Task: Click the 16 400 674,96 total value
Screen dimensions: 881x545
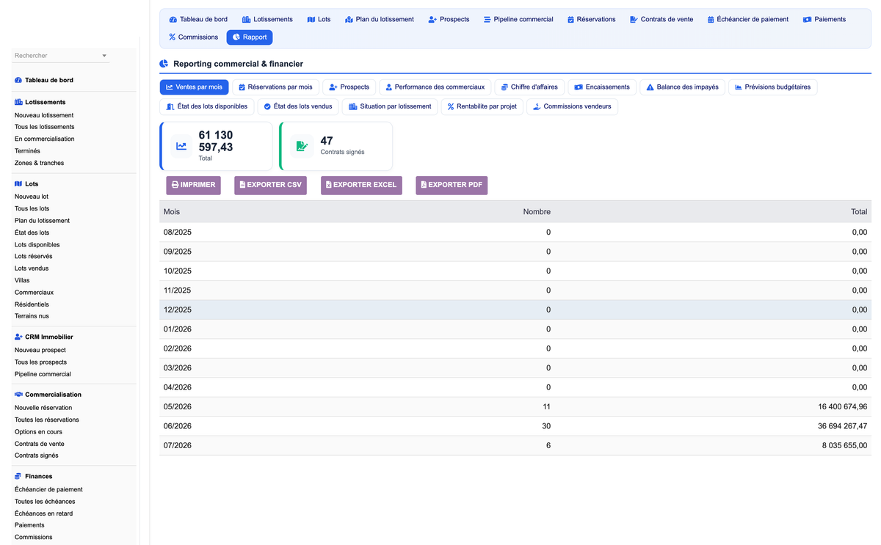Action: tap(843, 406)
